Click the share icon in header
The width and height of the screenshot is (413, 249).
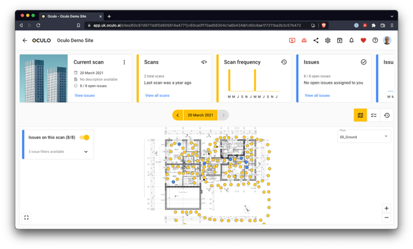coord(316,41)
